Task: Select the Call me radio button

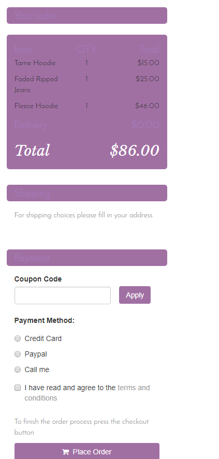Action: (x=18, y=369)
